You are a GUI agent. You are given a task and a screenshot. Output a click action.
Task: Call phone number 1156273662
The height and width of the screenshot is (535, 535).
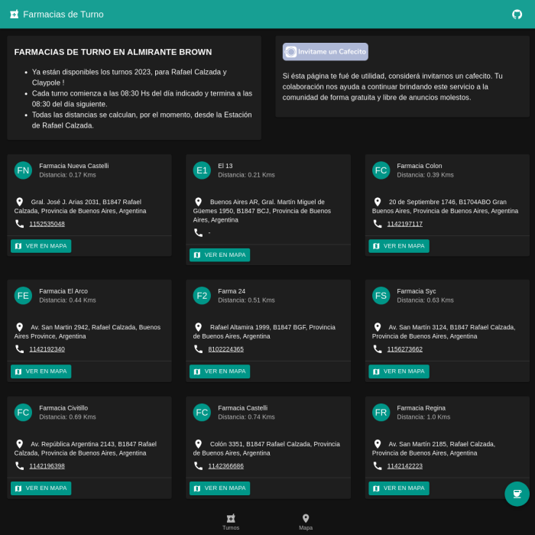pos(404,349)
